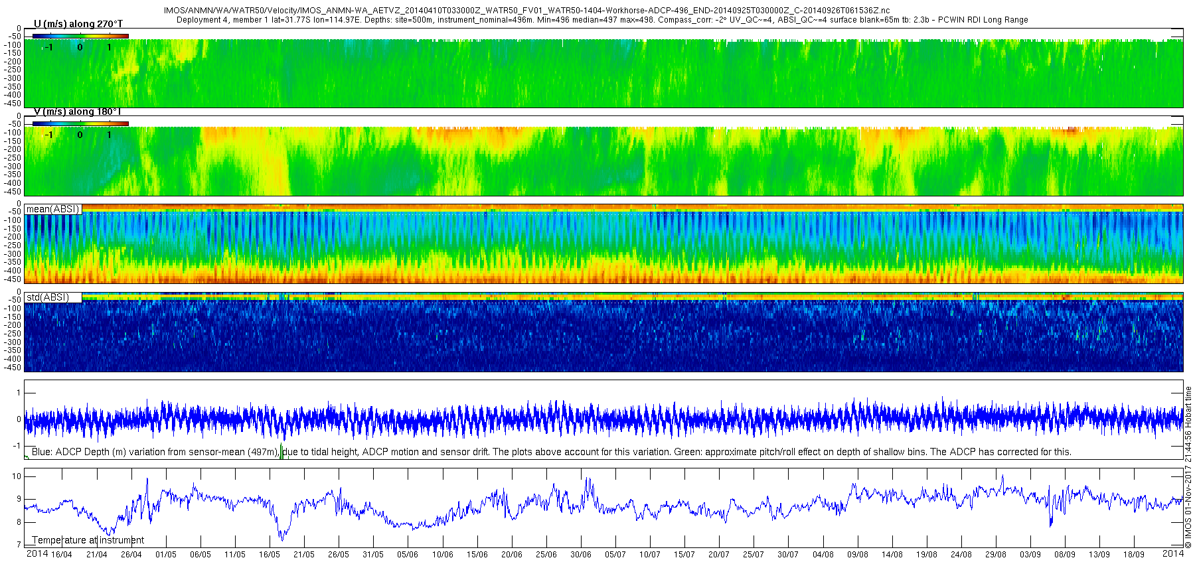This screenshot has width=1195, height=564.
Task: Click the 'mean(ABSI)' panel label
Action: tap(53, 209)
